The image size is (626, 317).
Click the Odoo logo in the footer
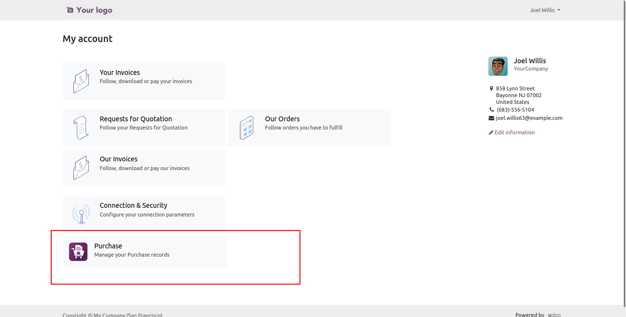pyautogui.click(x=554, y=315)
